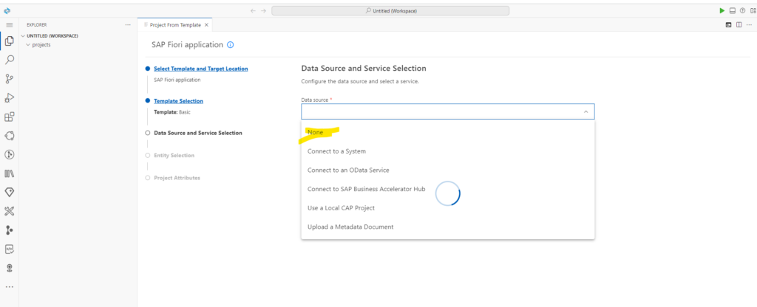757x307 pixels.
Task: Click the Template: Basic text
Action: 172,112
